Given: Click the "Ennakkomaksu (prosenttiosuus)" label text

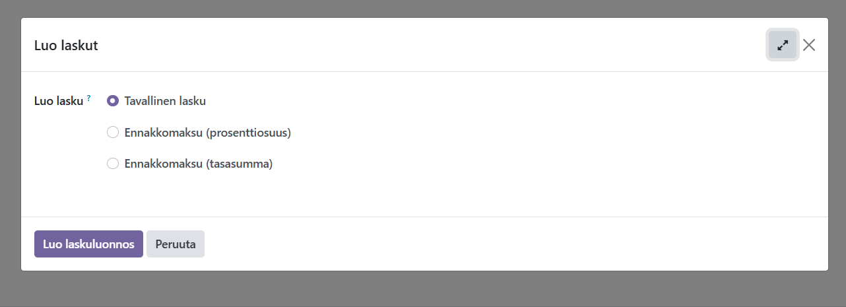Looking at the screenshot, I should click(207, 133).
